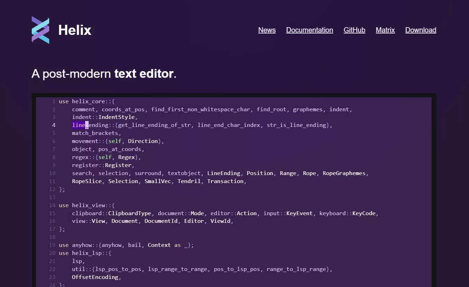Click the Helix double-helix logo icon
The image size is (469, 287).
click(x=40, y=30)
